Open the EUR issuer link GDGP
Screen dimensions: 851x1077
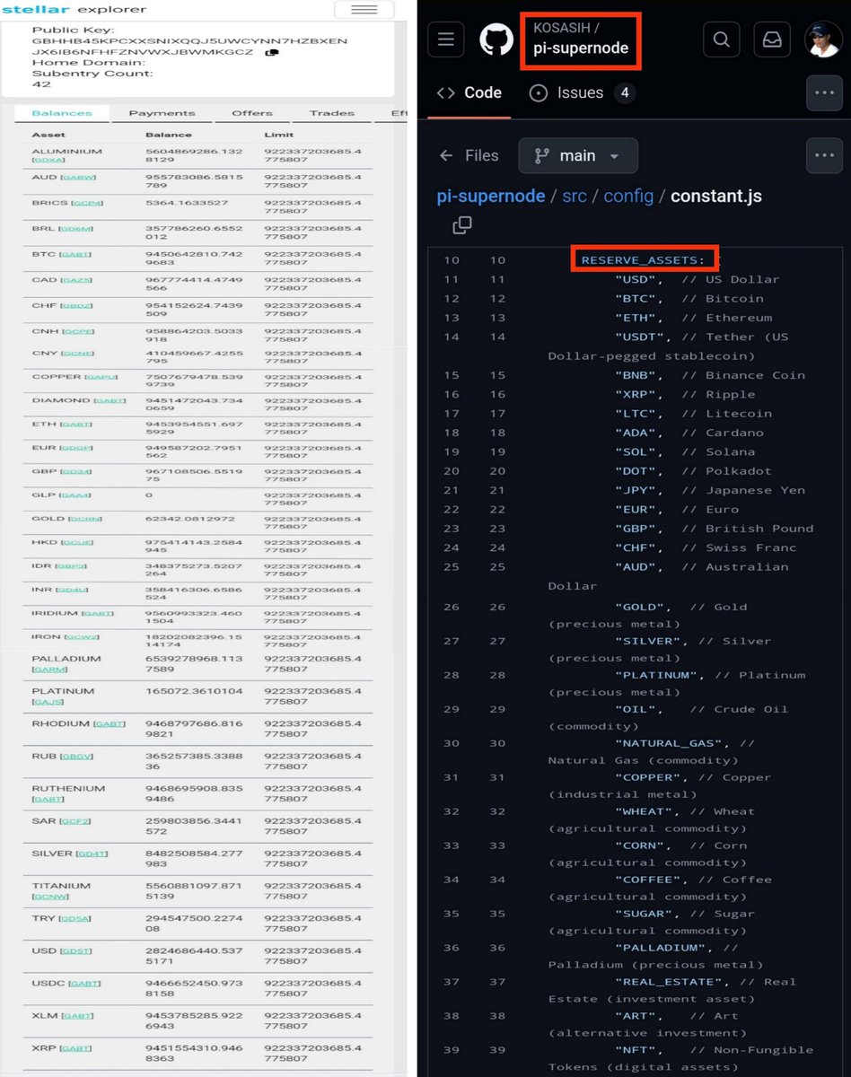pyautogui.click(x=75, y=448)
